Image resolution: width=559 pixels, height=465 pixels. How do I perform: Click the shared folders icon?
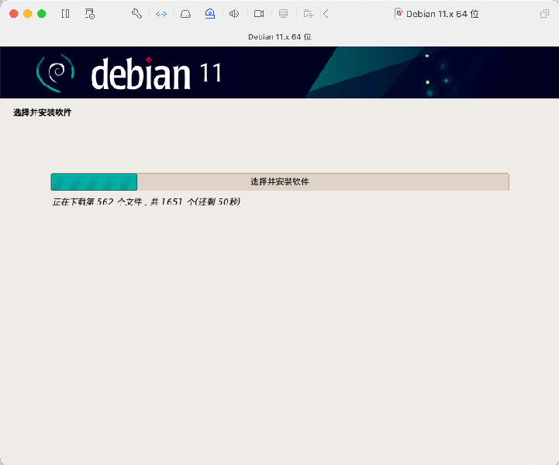click(x=309, y=14)
